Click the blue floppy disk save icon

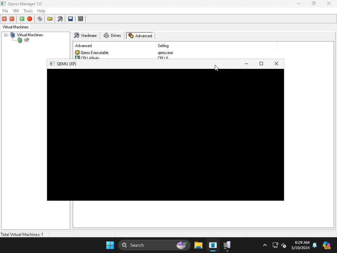pyautogui.click(x=70, y=19)
